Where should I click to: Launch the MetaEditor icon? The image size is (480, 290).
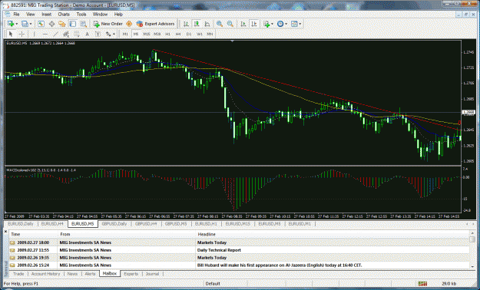[129, 24]
